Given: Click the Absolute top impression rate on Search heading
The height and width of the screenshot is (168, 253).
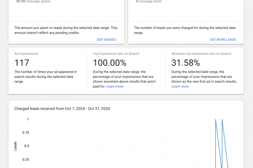Looking at the screenshot, I should 201,54.
